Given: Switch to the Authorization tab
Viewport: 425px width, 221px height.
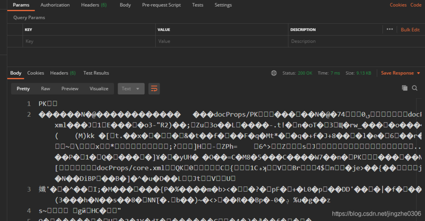Looking at the screenshot, I should click(55, 5).
